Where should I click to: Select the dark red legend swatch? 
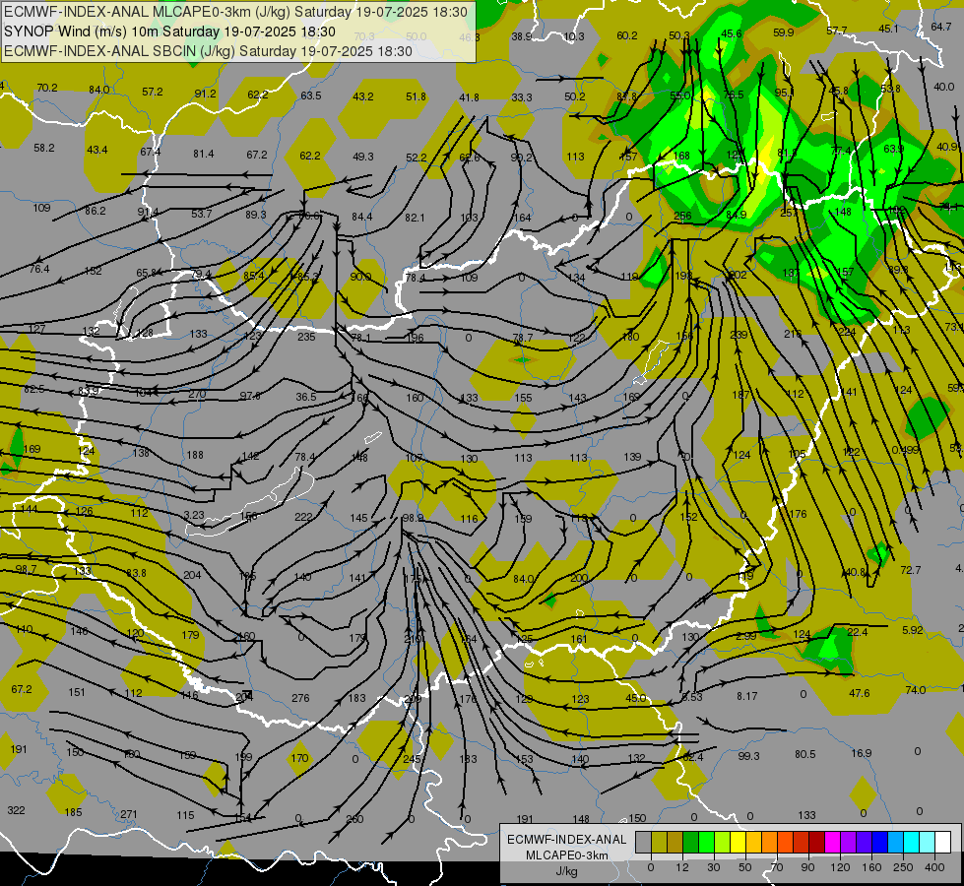(817, 842)
